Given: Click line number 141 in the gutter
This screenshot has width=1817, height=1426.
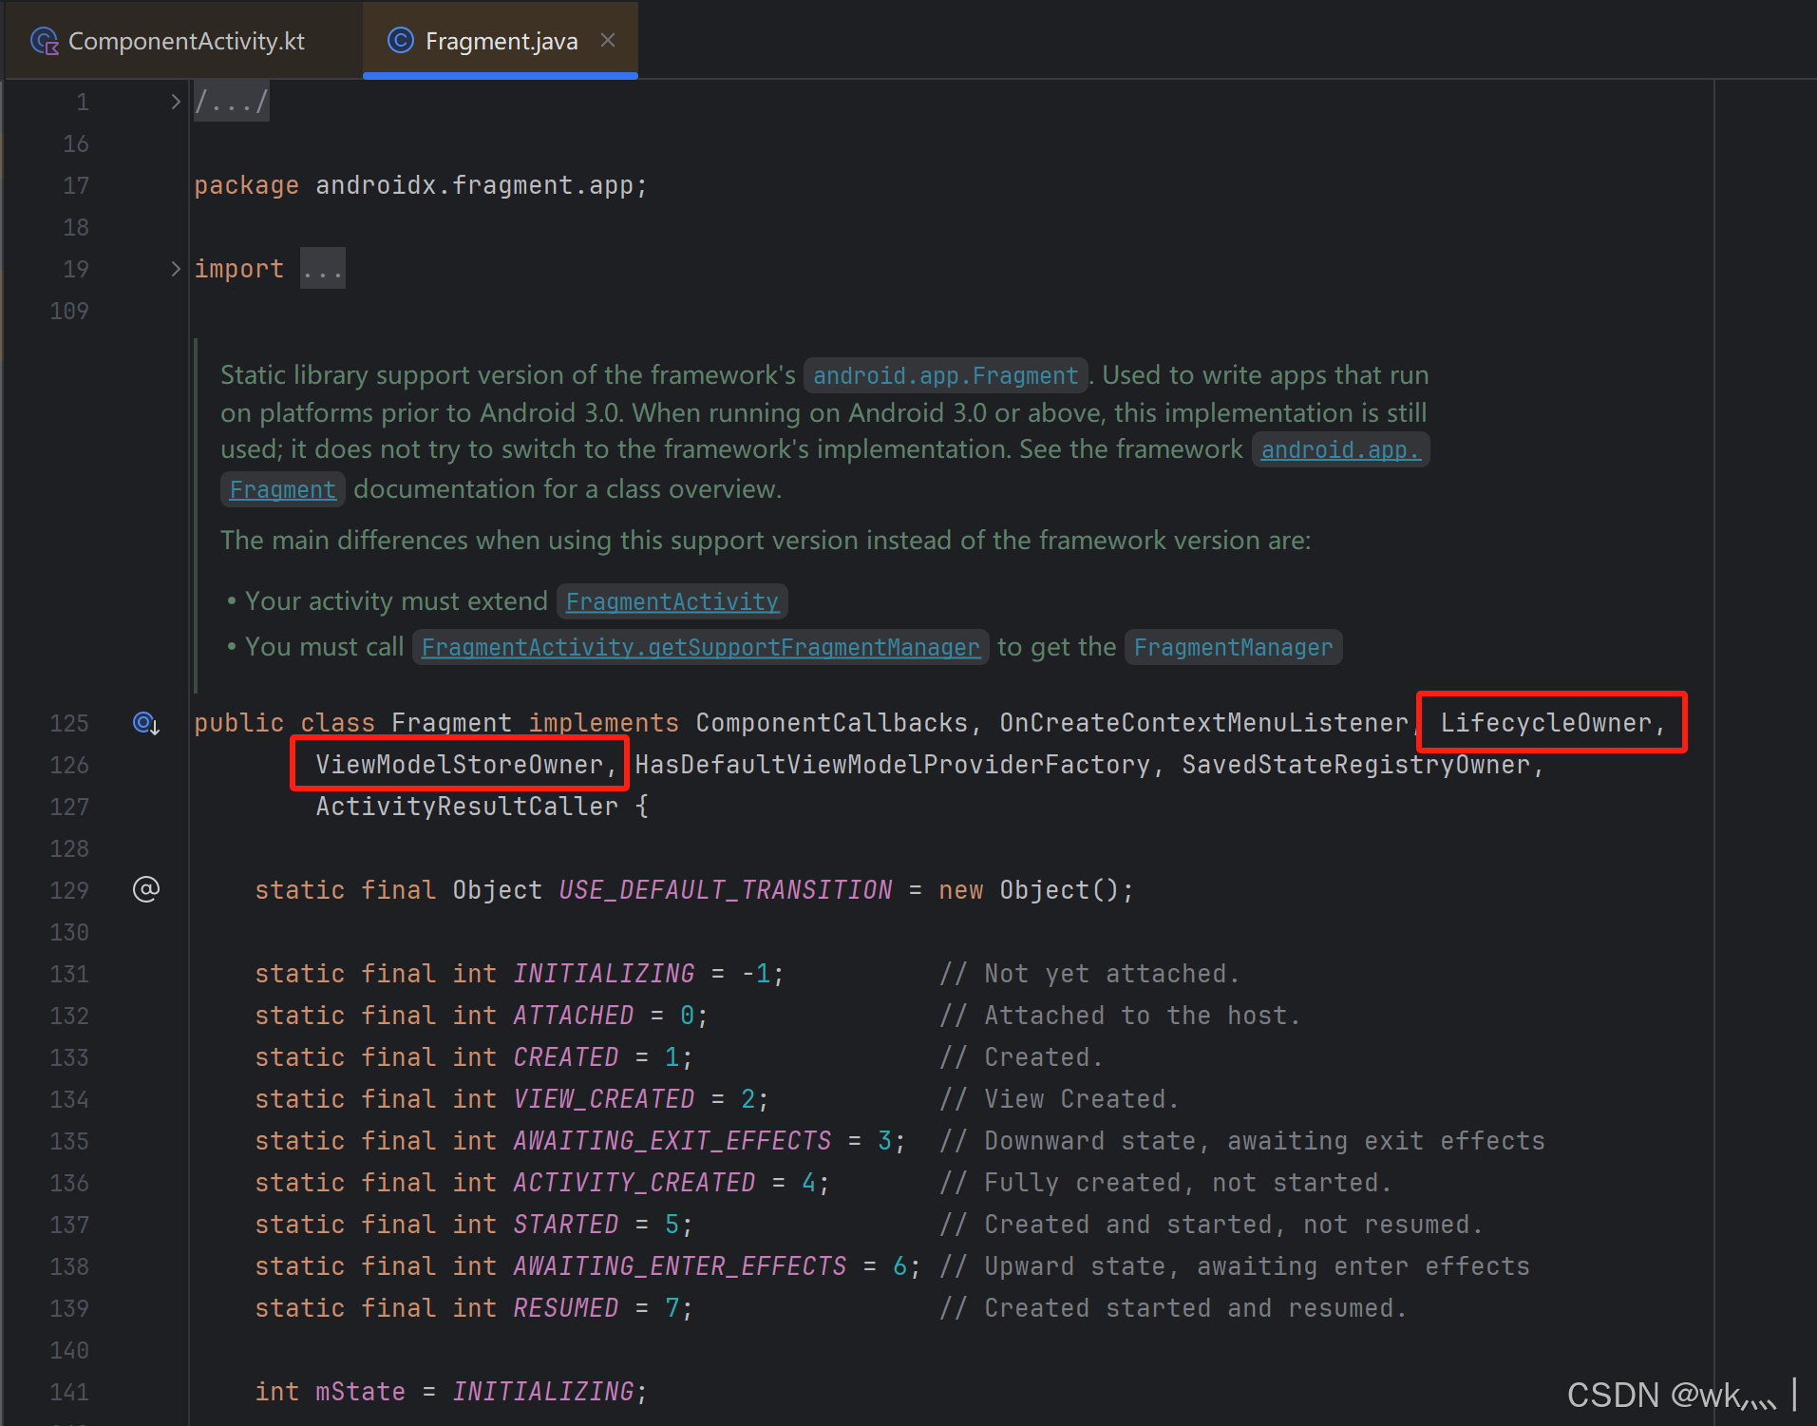Looking at the screenshot, I should 68,1391.
